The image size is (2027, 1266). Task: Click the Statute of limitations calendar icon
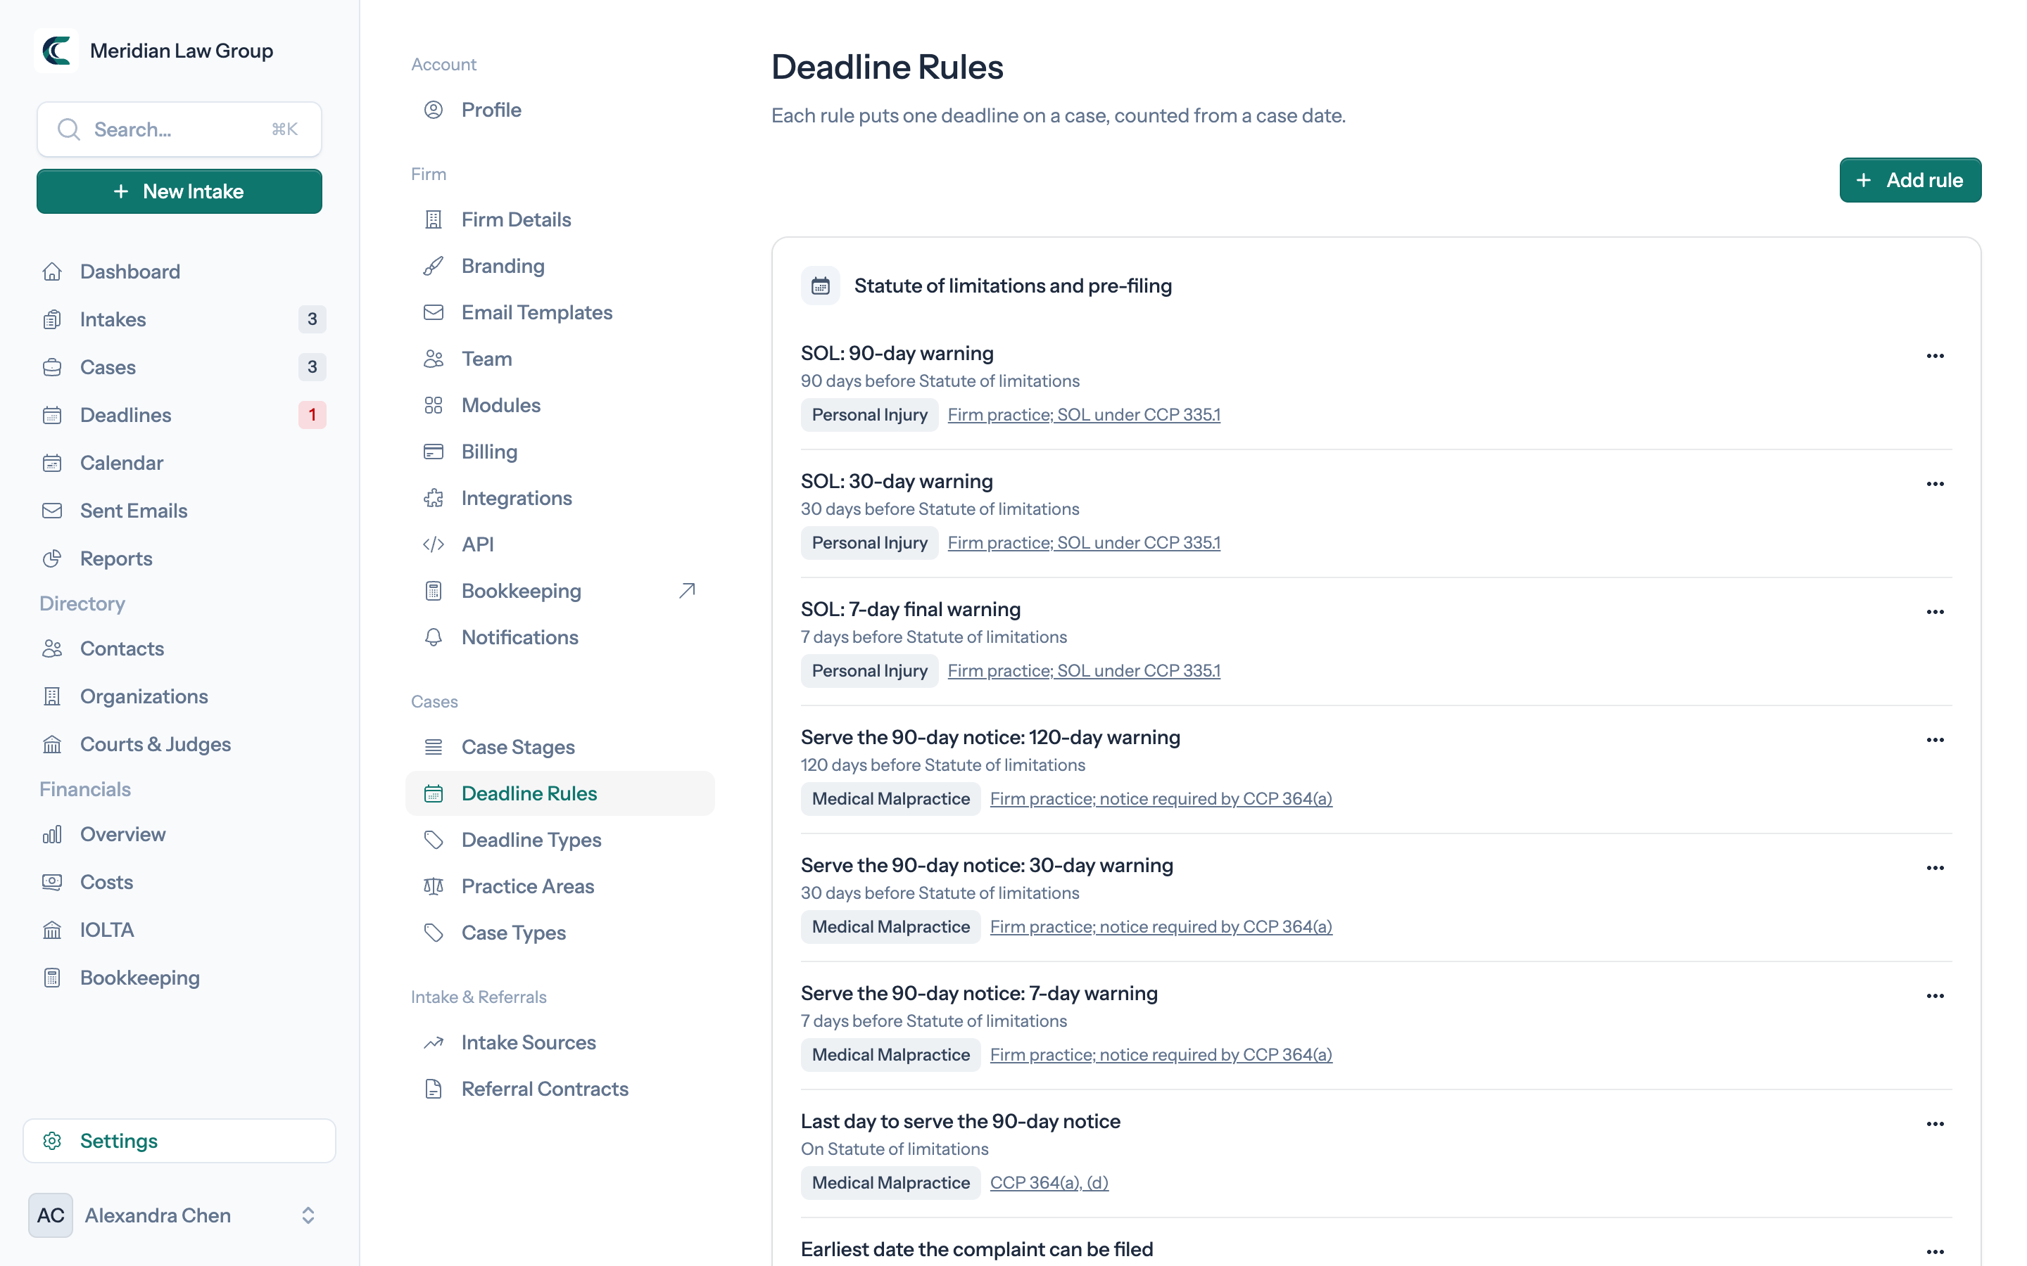tap(820, 286)
